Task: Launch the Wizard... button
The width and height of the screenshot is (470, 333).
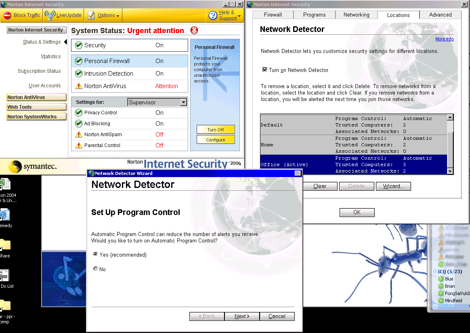Action: tap(393, 186)
